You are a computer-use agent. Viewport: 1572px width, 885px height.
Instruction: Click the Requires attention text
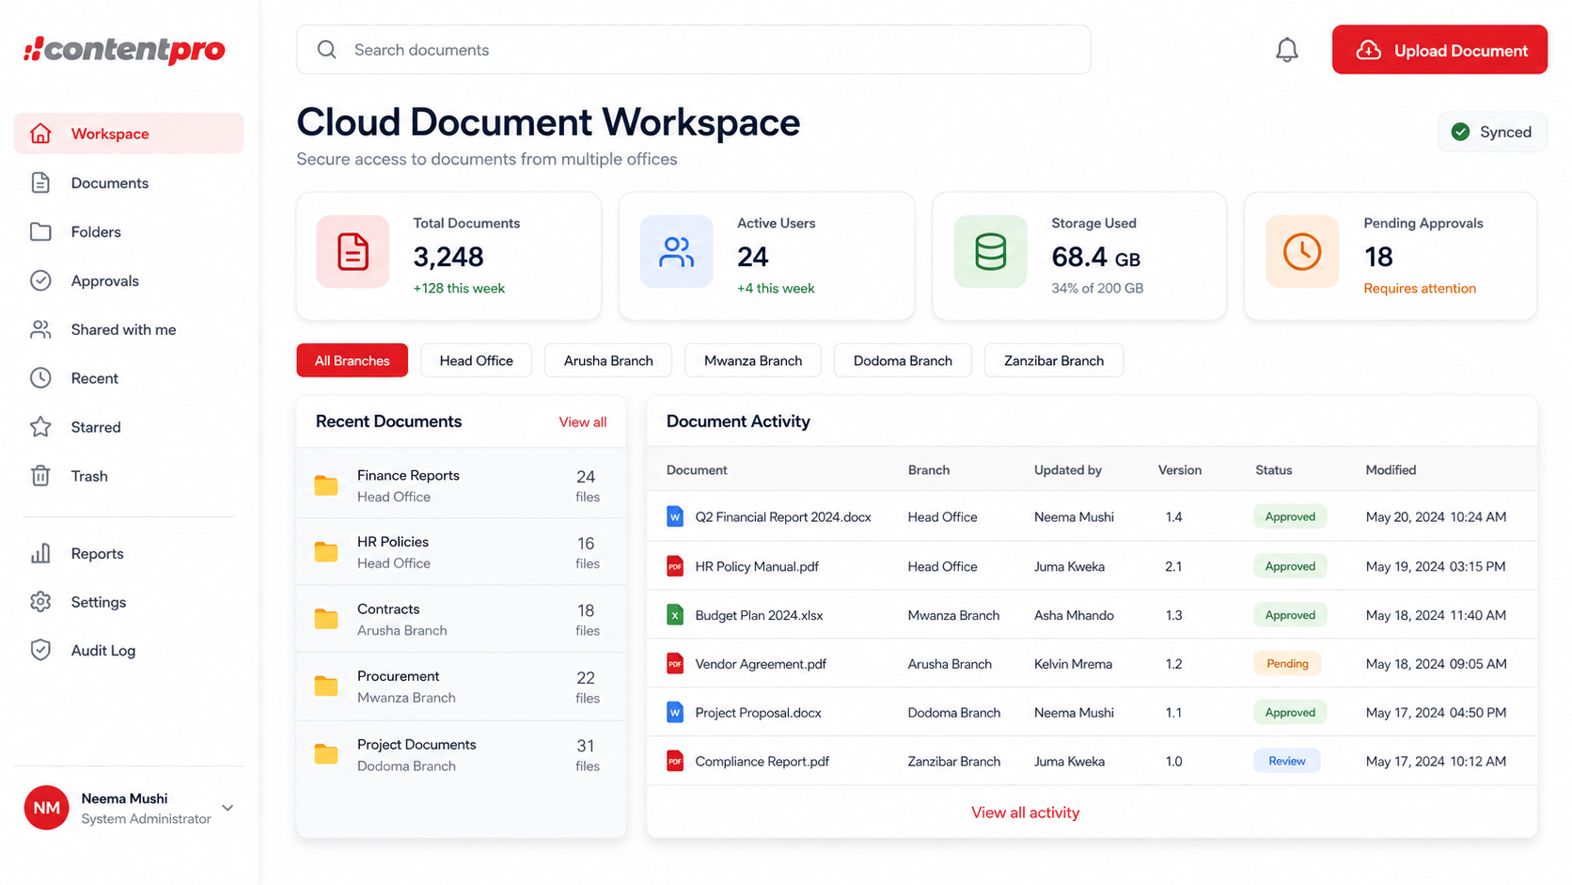tap(1420, 289)
